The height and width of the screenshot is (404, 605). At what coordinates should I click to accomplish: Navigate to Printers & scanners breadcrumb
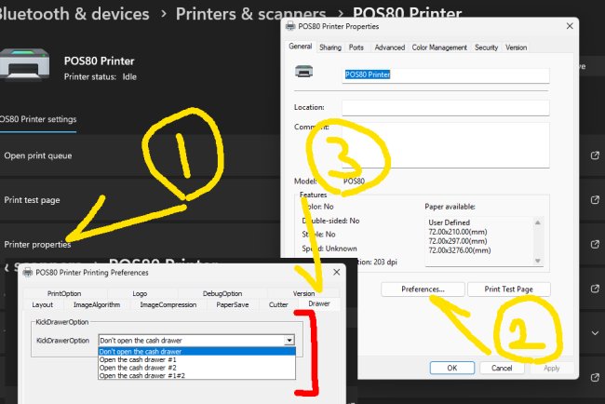pos(250,14)
